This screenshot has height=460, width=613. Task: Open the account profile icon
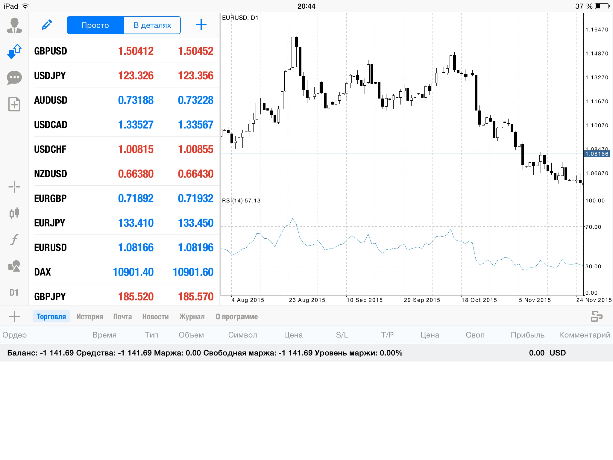click(x=14, y=25)
